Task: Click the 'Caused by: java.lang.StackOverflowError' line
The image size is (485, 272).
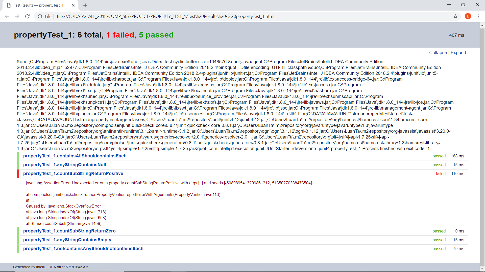Action: [63, 206]
